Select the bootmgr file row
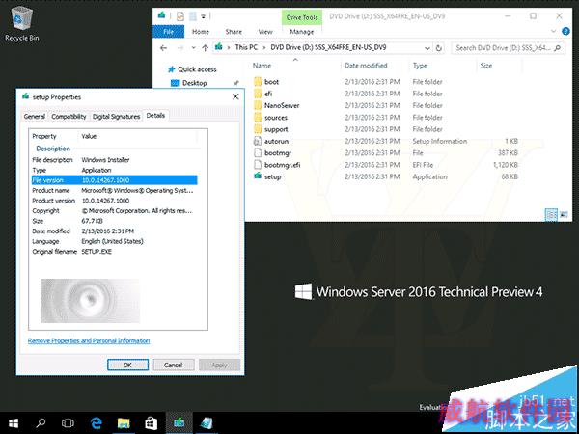Image resolution: width=579 pixels, height=434 pixels. (x=386, y=152)
